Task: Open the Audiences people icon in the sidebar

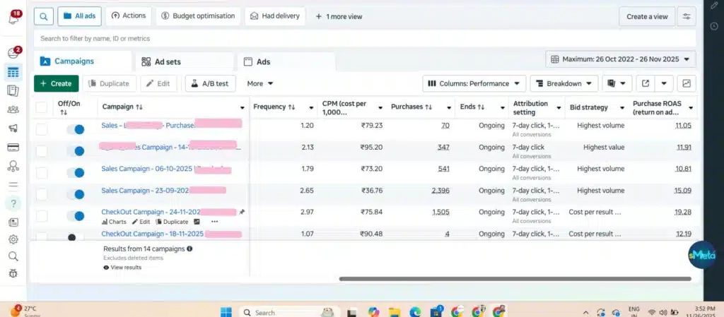Action: [x=13, y=109]
